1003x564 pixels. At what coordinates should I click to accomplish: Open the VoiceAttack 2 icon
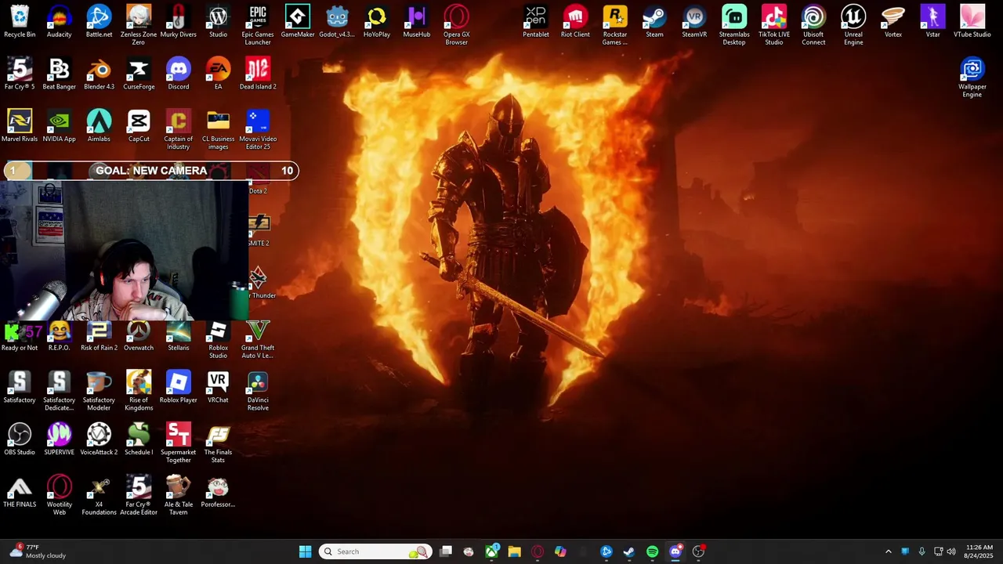click(99, 439)
